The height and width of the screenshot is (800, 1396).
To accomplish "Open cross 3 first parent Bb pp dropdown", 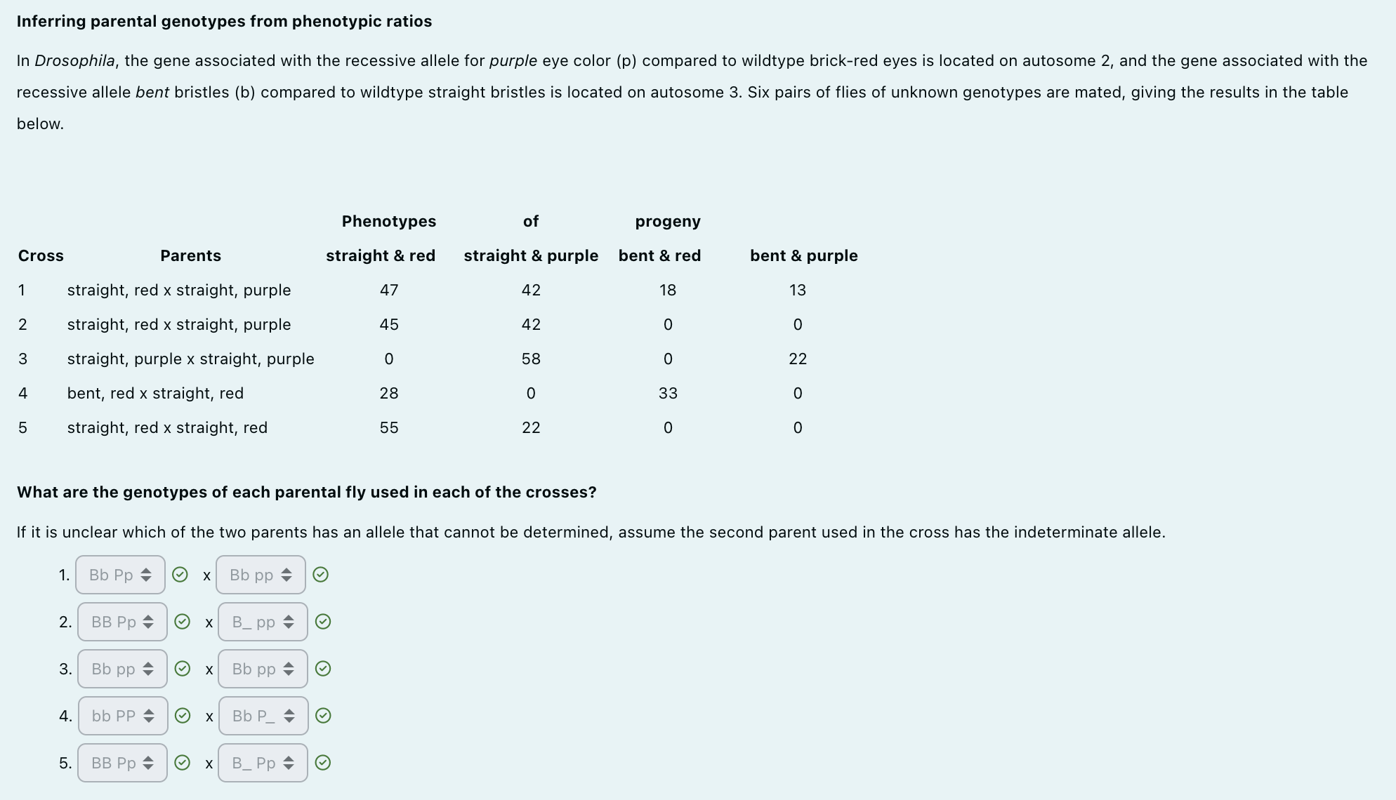I will tap(122, 669).
